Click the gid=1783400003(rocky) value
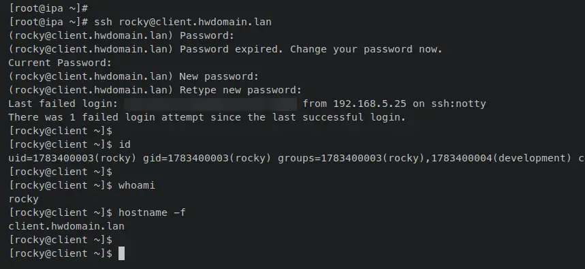 pos(207,158)
